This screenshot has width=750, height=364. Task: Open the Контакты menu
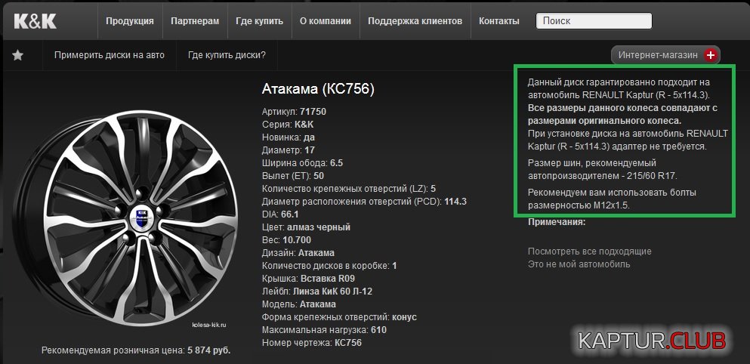499,21
